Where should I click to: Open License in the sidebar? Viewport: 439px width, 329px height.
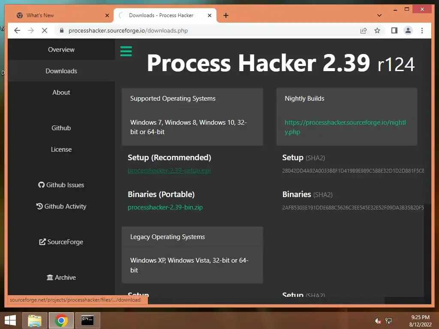pos(61,150)
